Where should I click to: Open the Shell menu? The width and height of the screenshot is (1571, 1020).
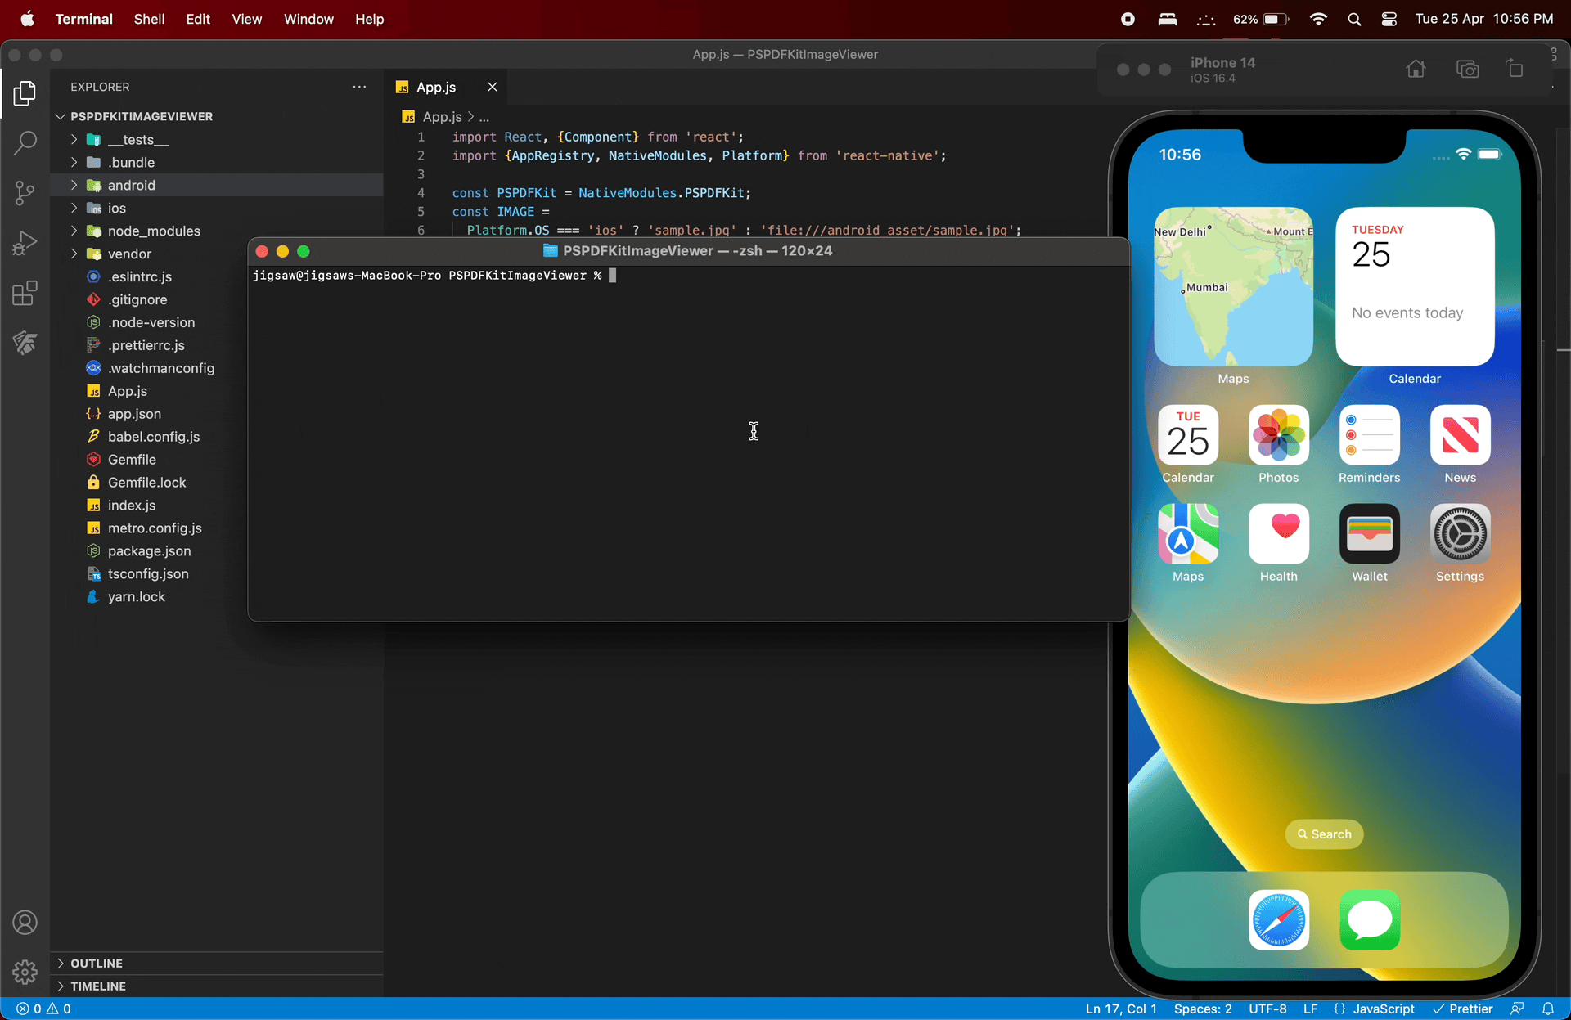(x=149, y=19)
